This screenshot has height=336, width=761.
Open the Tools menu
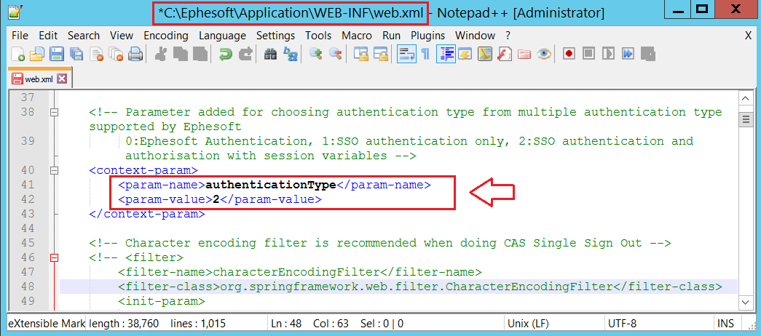pos(318,36)
